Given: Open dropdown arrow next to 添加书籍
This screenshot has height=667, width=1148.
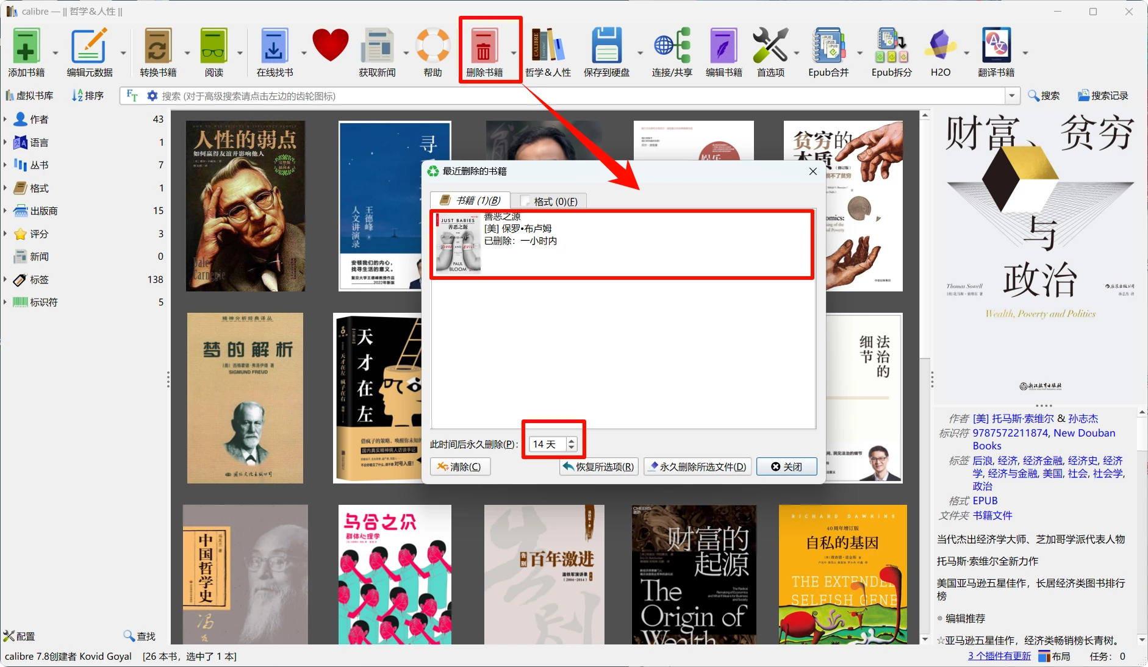Looking at the screenshot, I should click(56, 53).
